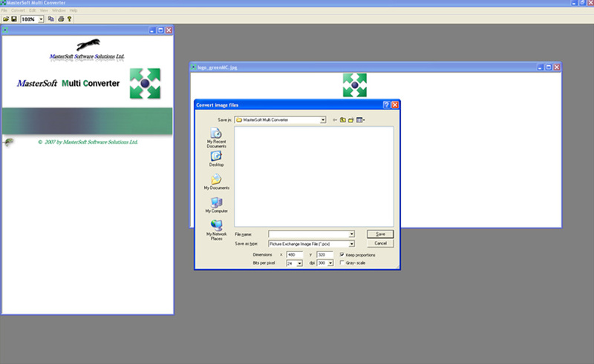
Task: Open the Edit menu
Action: click(32, 10)
